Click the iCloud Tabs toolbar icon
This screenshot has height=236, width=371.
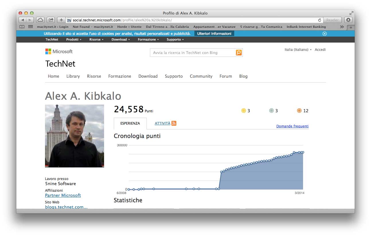40,20
